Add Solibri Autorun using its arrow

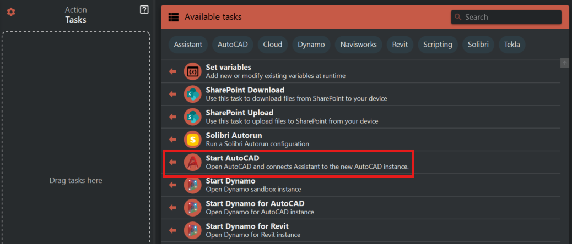click(x=172, y=139)
